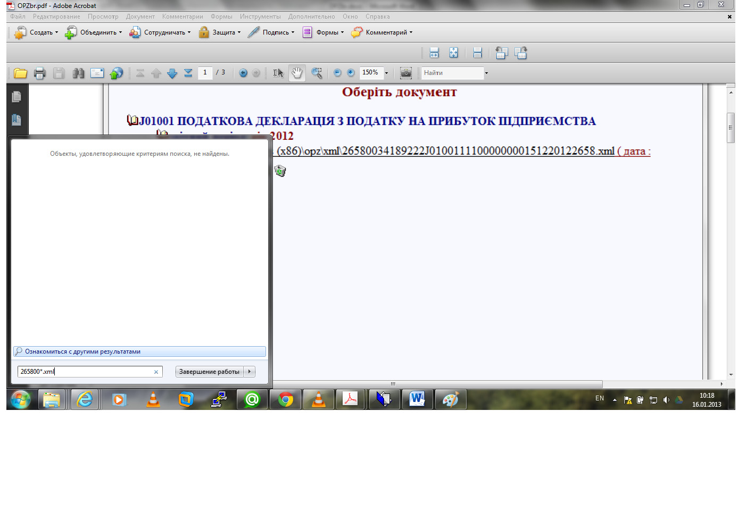The width and height of the screenshot is (747, 528).
Task: Click the zoom in plus button
Action: 351,73
